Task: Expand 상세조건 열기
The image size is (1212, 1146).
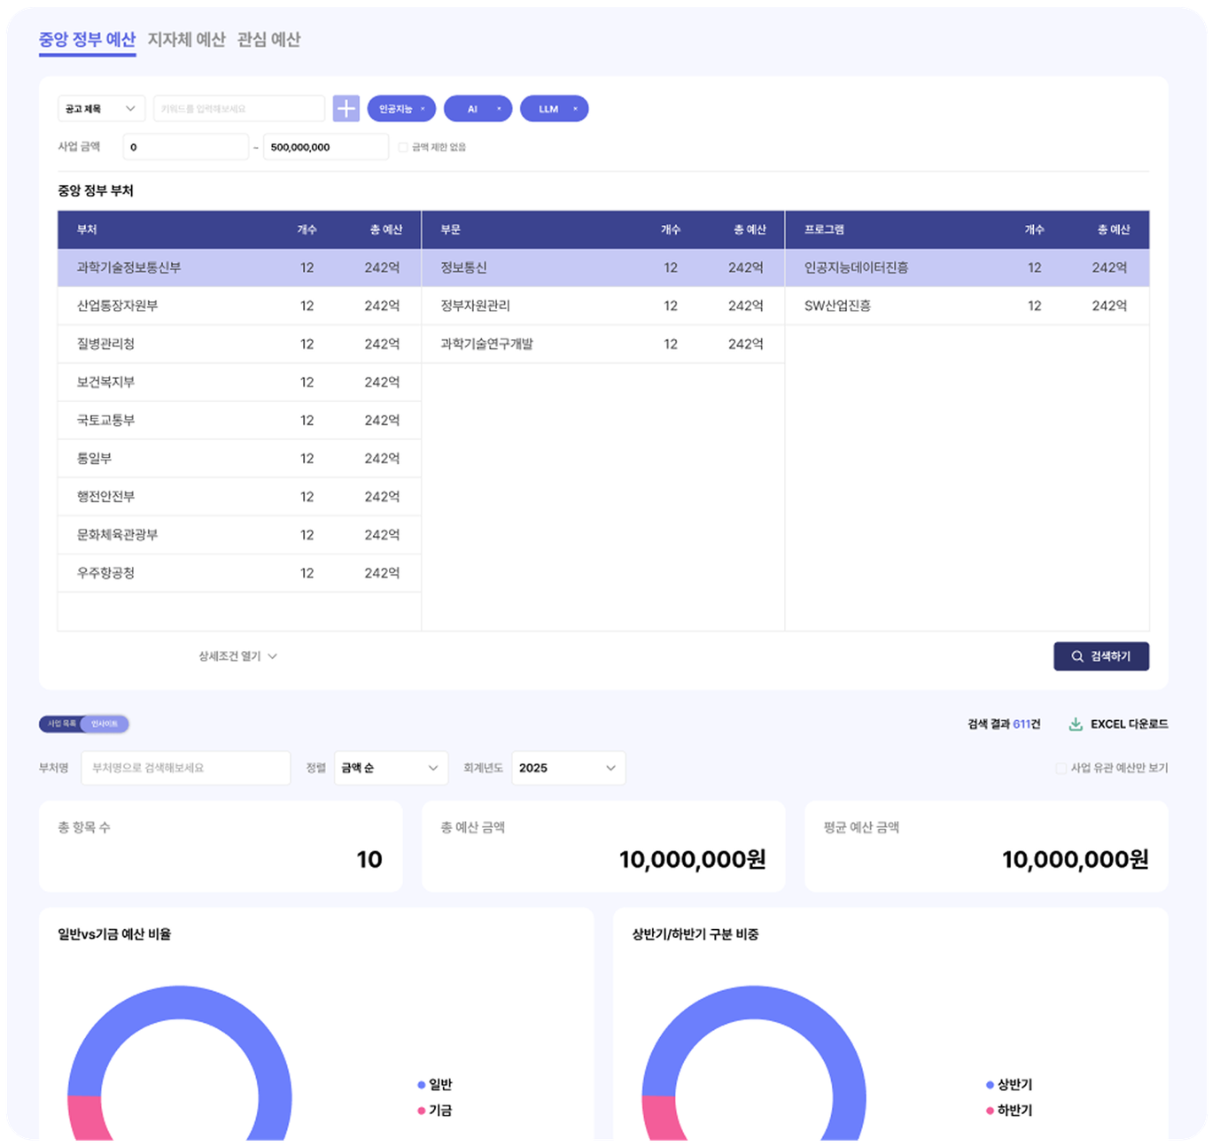Action: (x=237, y=656)
